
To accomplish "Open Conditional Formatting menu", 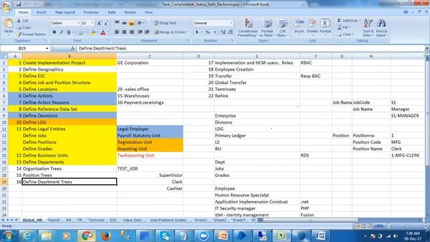I will (x=248, y=28).
